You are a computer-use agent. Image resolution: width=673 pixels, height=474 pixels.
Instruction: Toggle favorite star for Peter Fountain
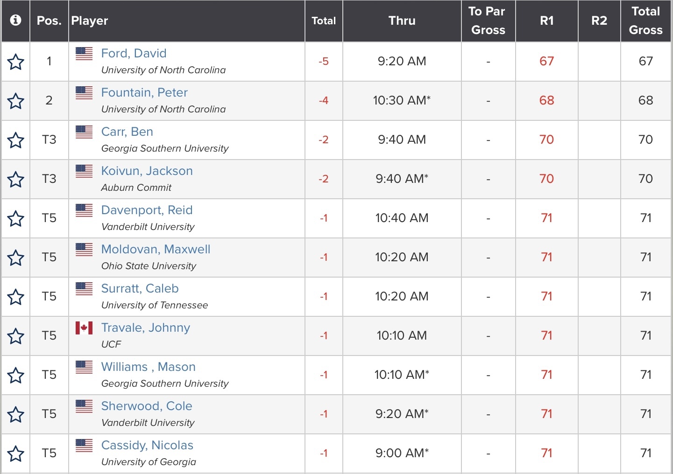coord(16,101)
